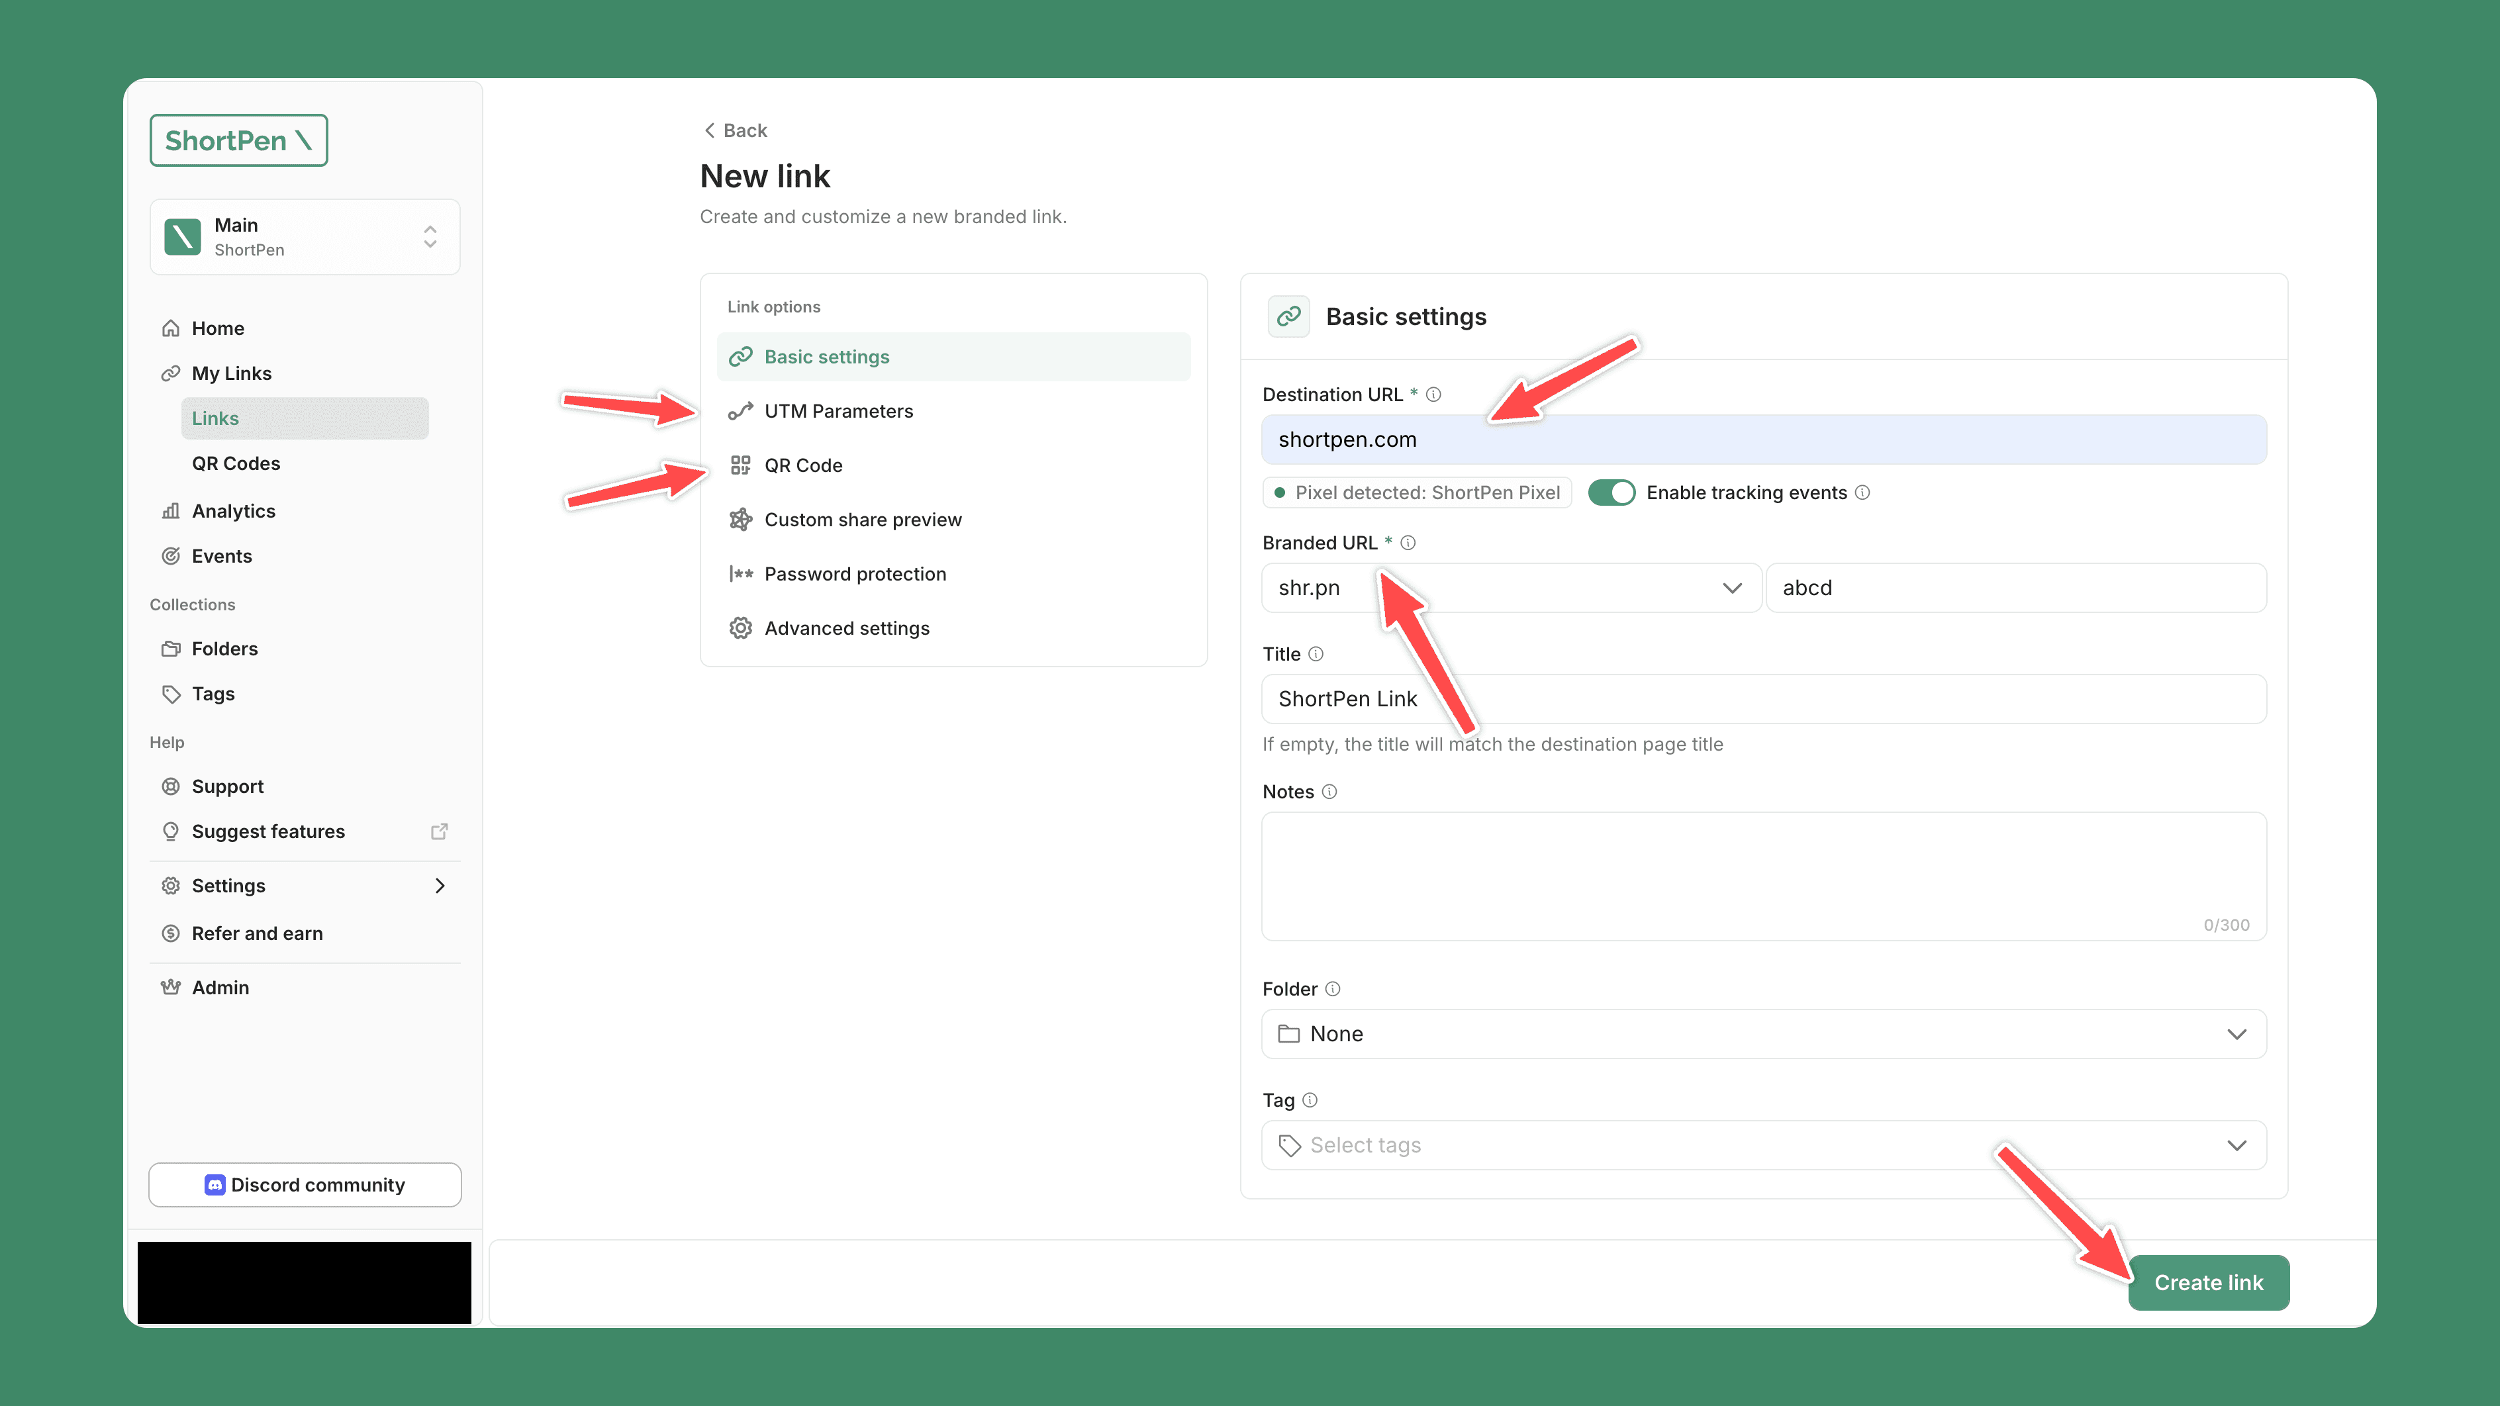Click the Events target icon
The width and height of the screenshot is (2500, 1406).
coord(171,556)
